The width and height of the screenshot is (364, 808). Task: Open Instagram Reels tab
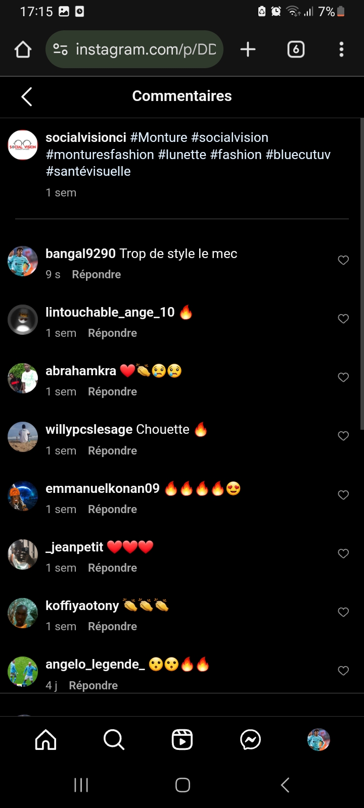click(182, 740)
